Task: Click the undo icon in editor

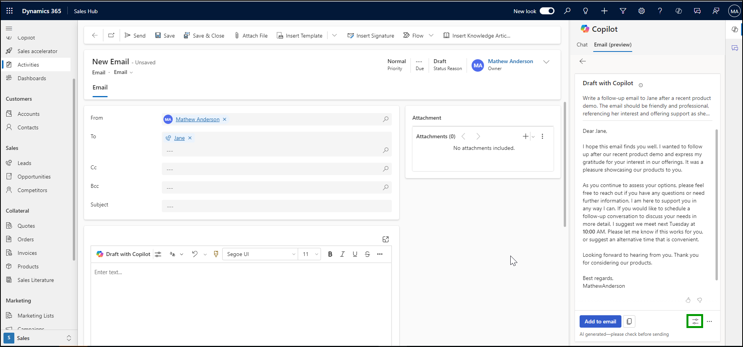Action: (195, 254)
